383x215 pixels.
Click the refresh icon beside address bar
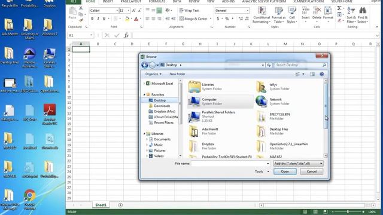[x=269, y=65]
